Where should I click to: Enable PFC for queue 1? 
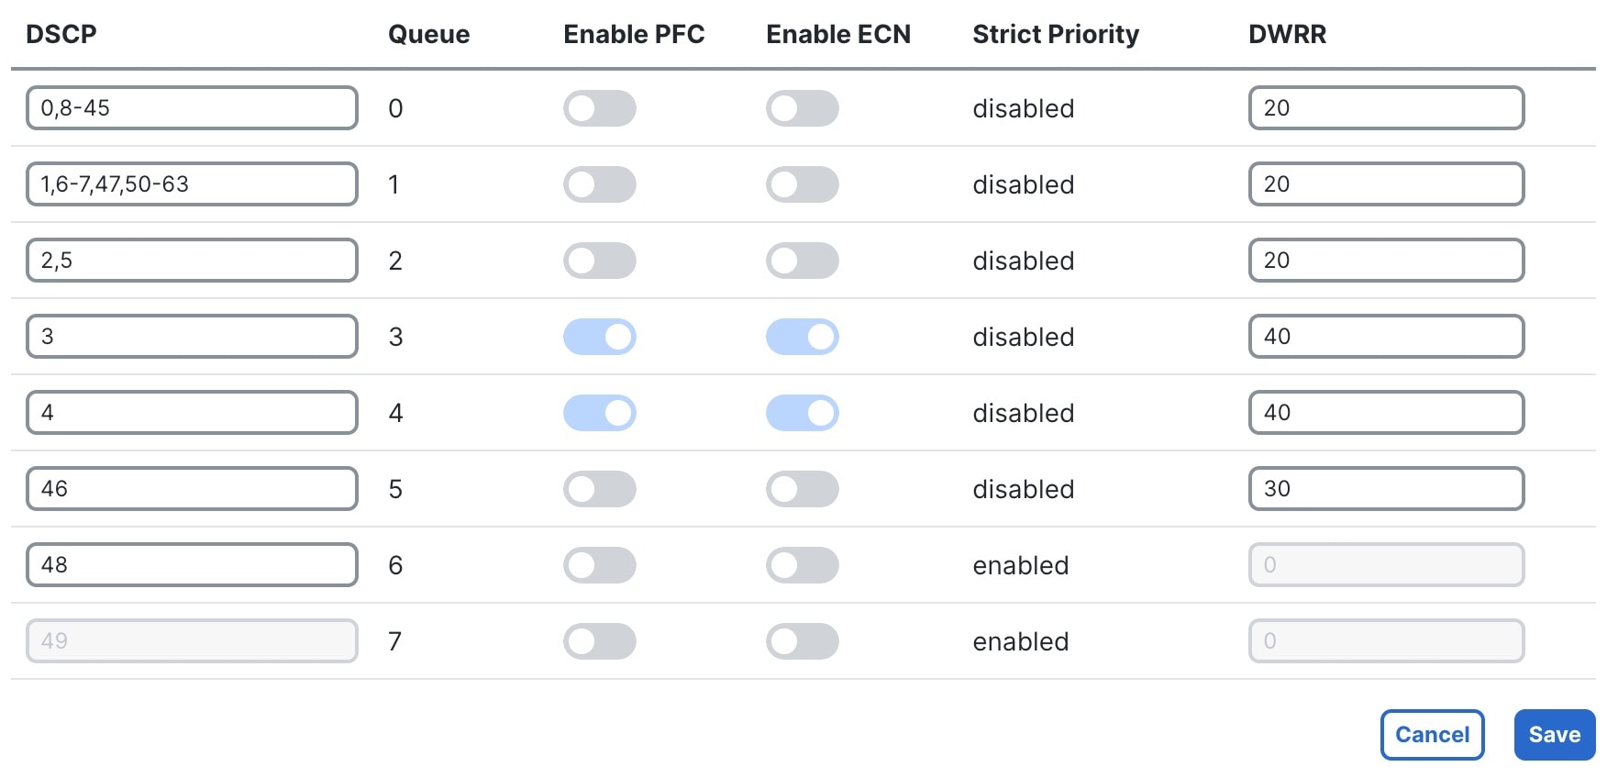[600, 183]
